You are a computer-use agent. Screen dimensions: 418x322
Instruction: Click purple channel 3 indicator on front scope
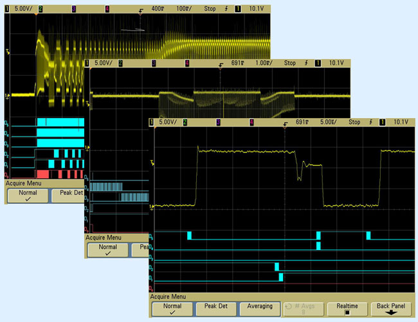point(218,122)
